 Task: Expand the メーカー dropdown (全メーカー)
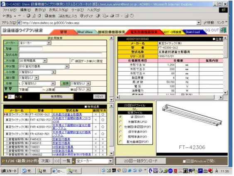[x=49, y=43]
